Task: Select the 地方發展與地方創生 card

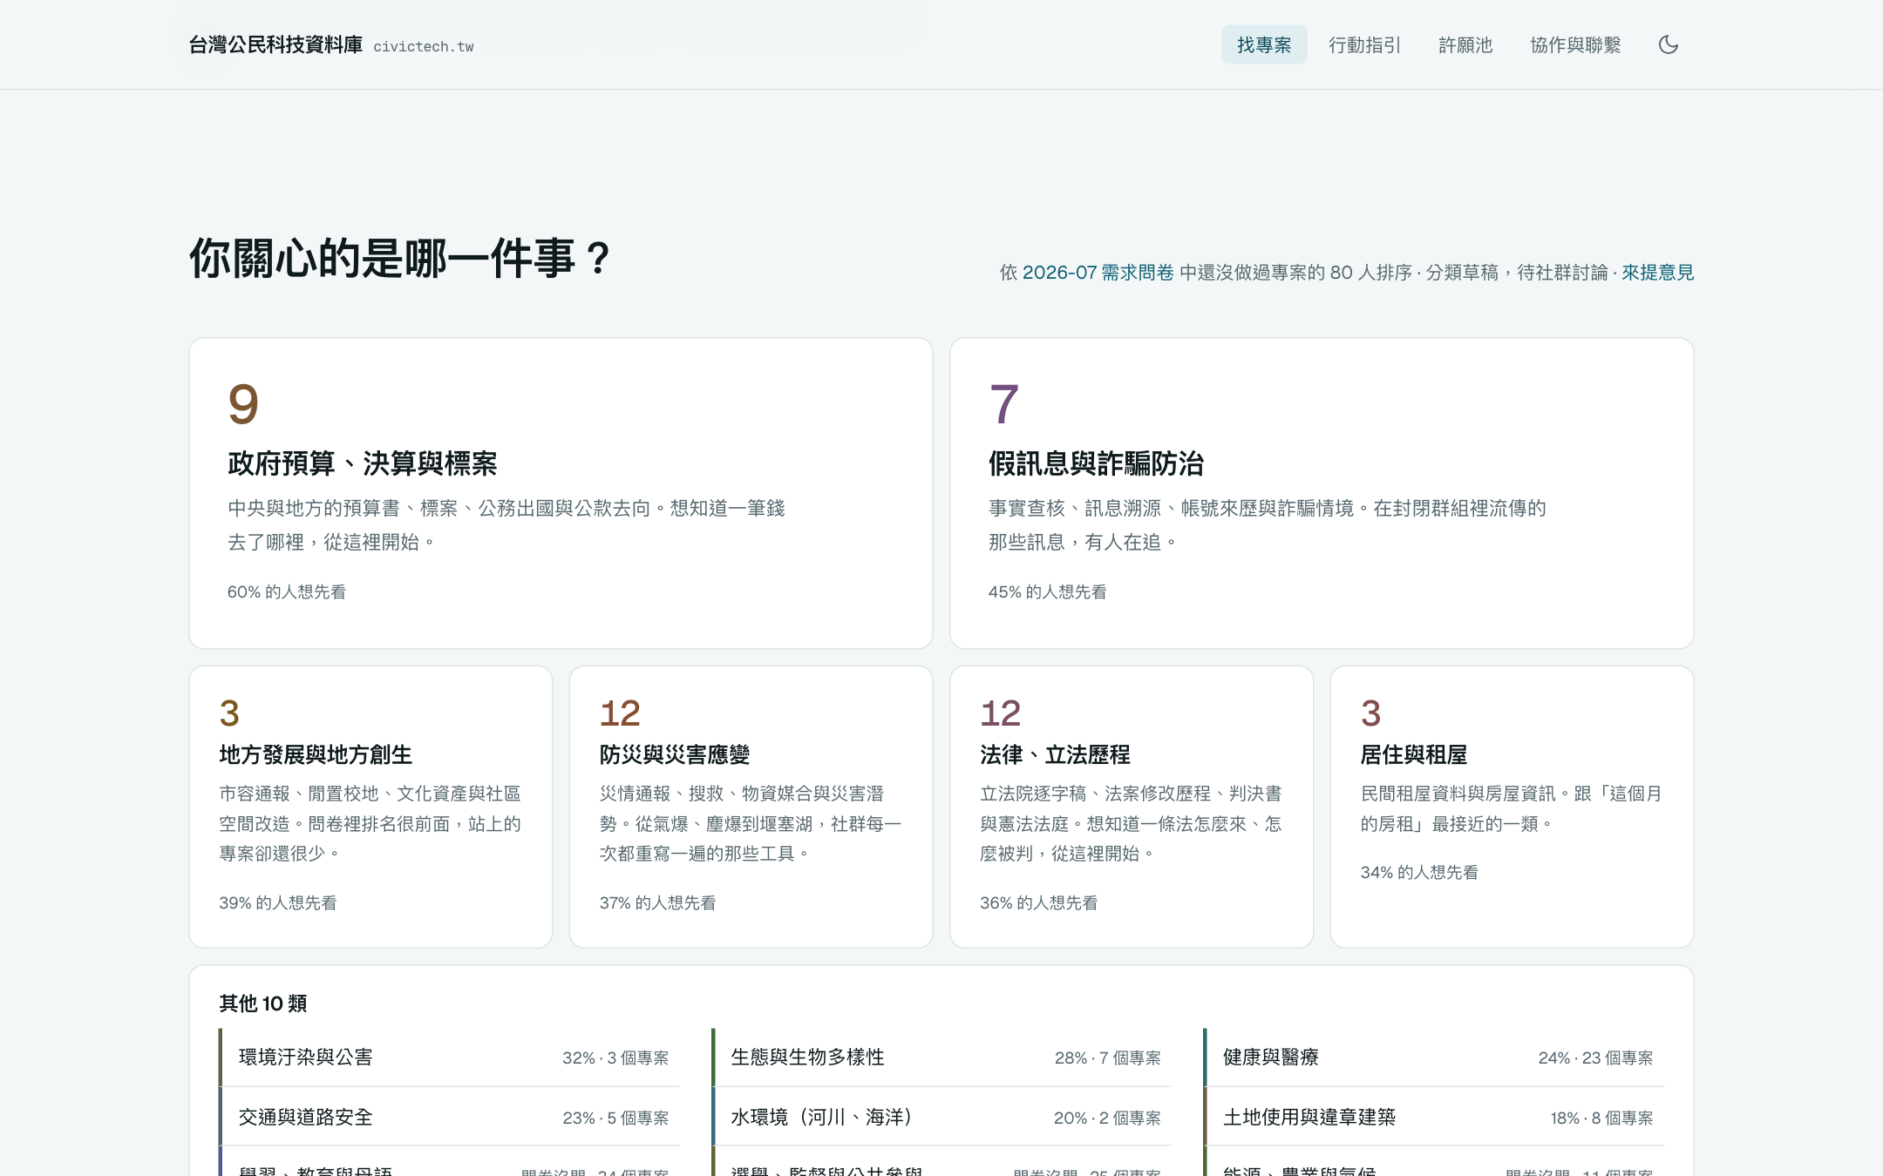Action: tap(370, 807)
